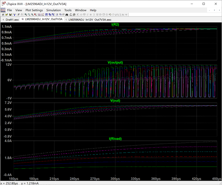Click the Zoom In magnifier icon

tap(26, 15)
